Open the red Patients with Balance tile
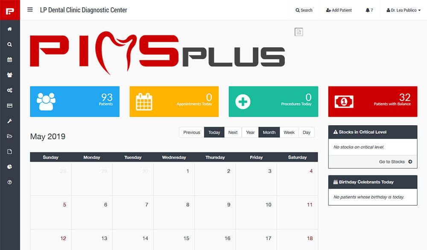This screenshot has width=427, height=250. pyautogui.click(x=372, y=101)
